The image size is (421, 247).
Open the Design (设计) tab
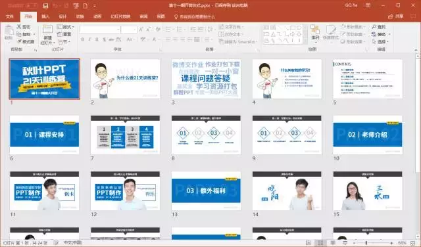[62, 16]
